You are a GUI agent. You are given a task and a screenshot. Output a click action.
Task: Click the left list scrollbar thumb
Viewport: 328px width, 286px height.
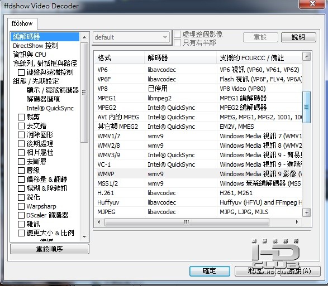pyautogui.click(x=84, y=93)
